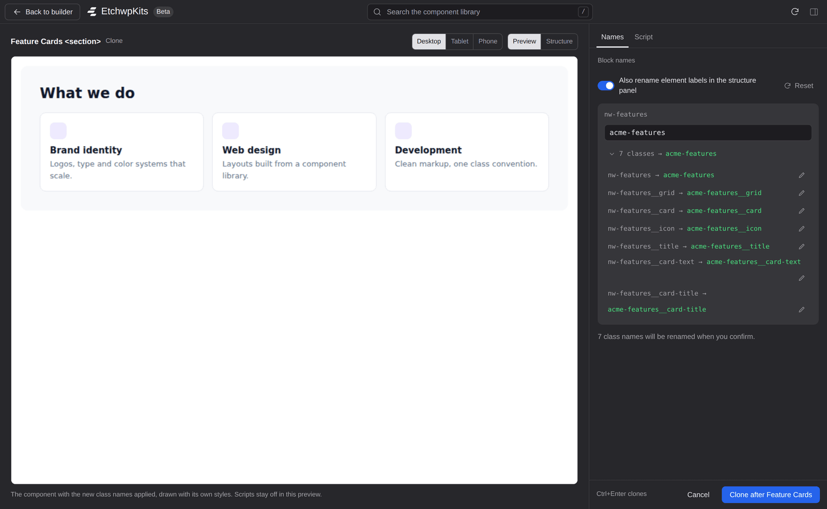Click the Brand identity card heading
The width and height of the screenshot is (827, 509).
coord(86,150)
